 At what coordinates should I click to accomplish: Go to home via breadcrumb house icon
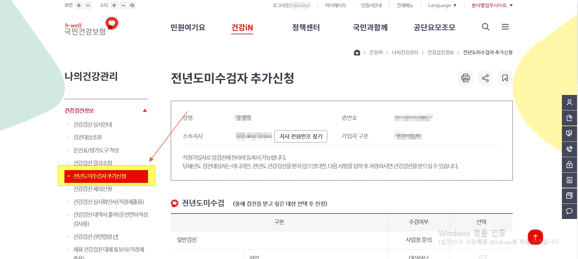(x=357, y=52)
